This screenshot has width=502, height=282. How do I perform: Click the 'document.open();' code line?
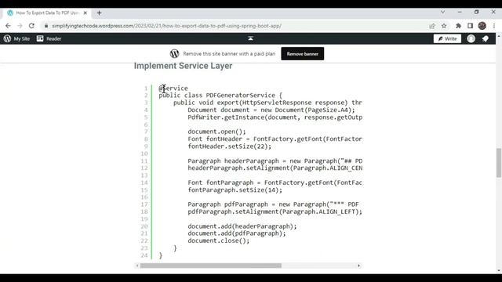click(216, 132)
